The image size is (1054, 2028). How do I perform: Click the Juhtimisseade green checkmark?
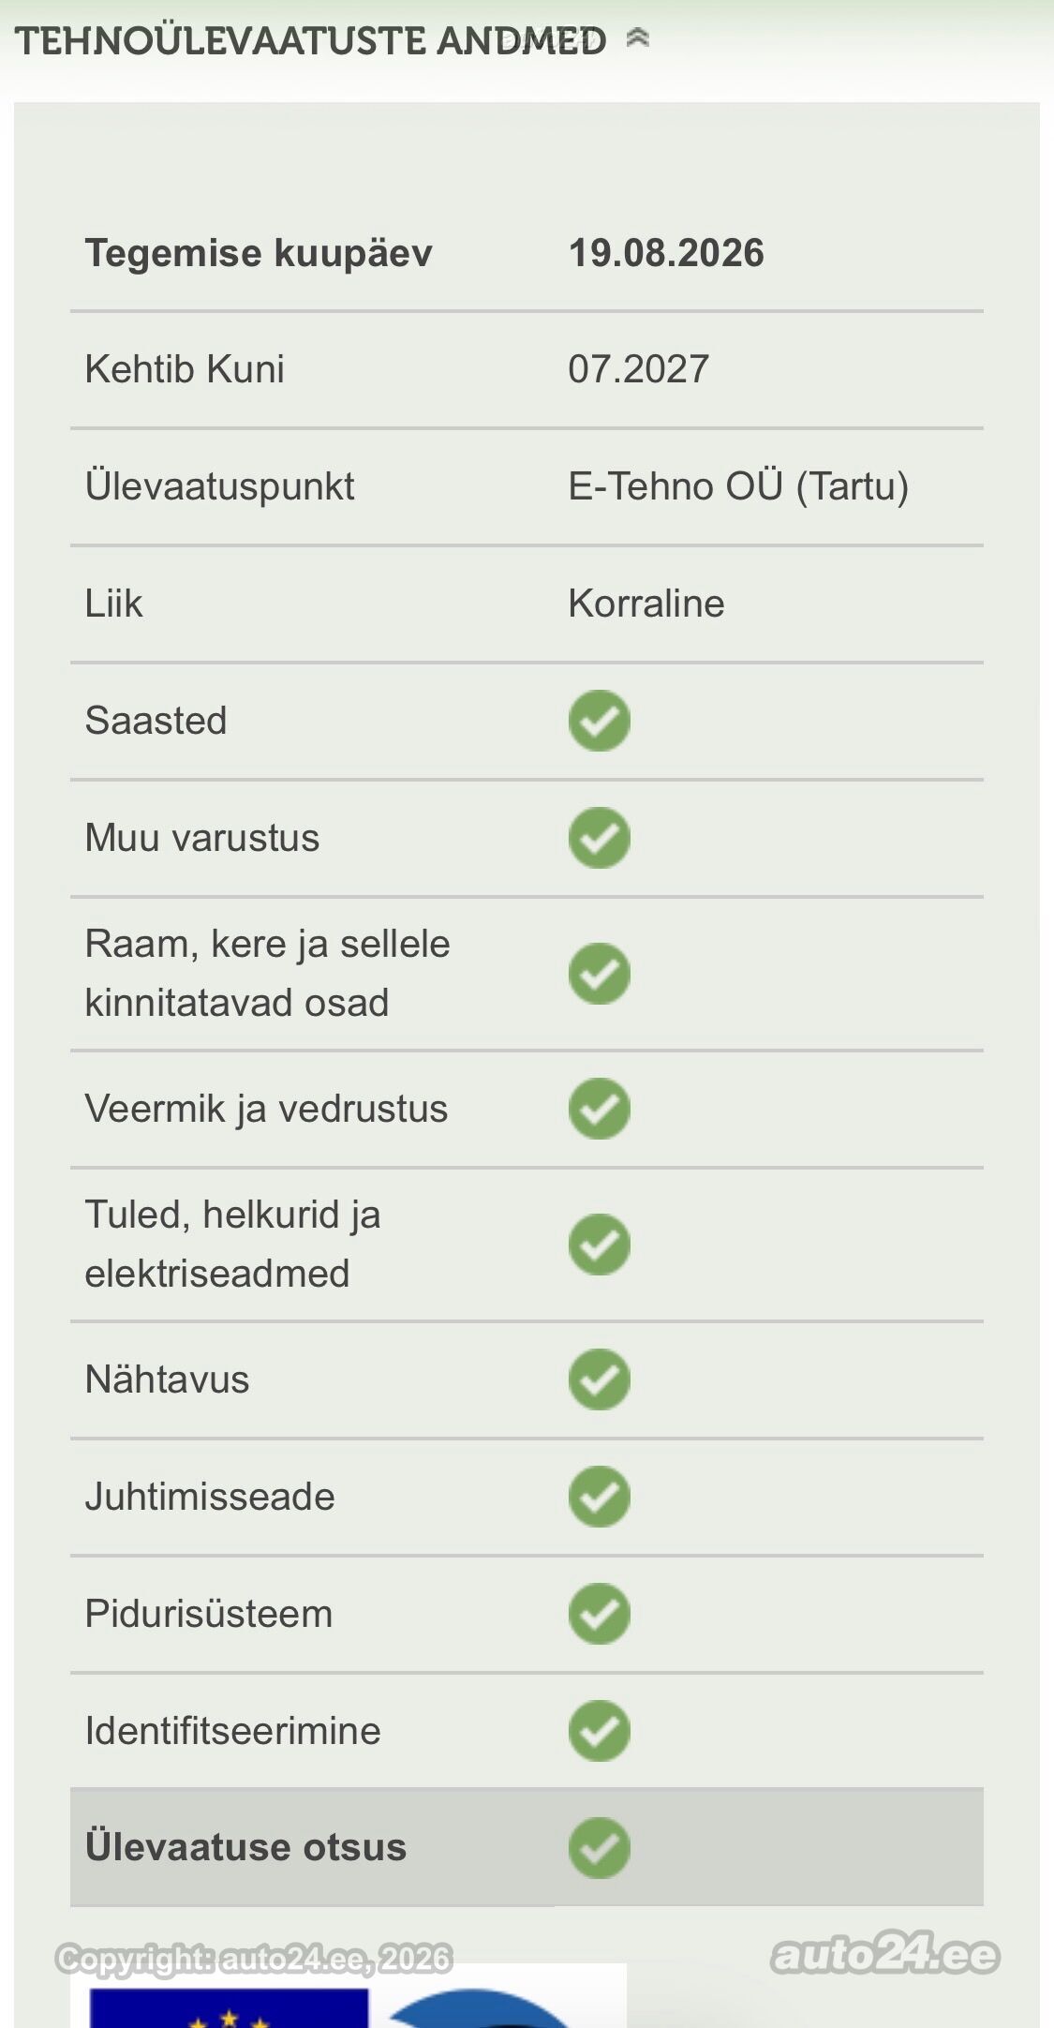[x=600, y=1497]
